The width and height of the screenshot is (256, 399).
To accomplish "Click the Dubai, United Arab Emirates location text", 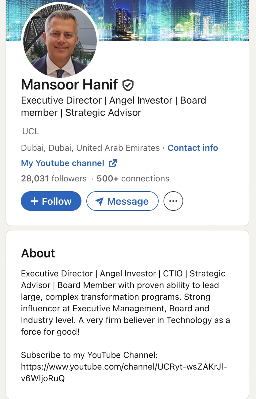I will pyautogui.click(x=90, y=148).
